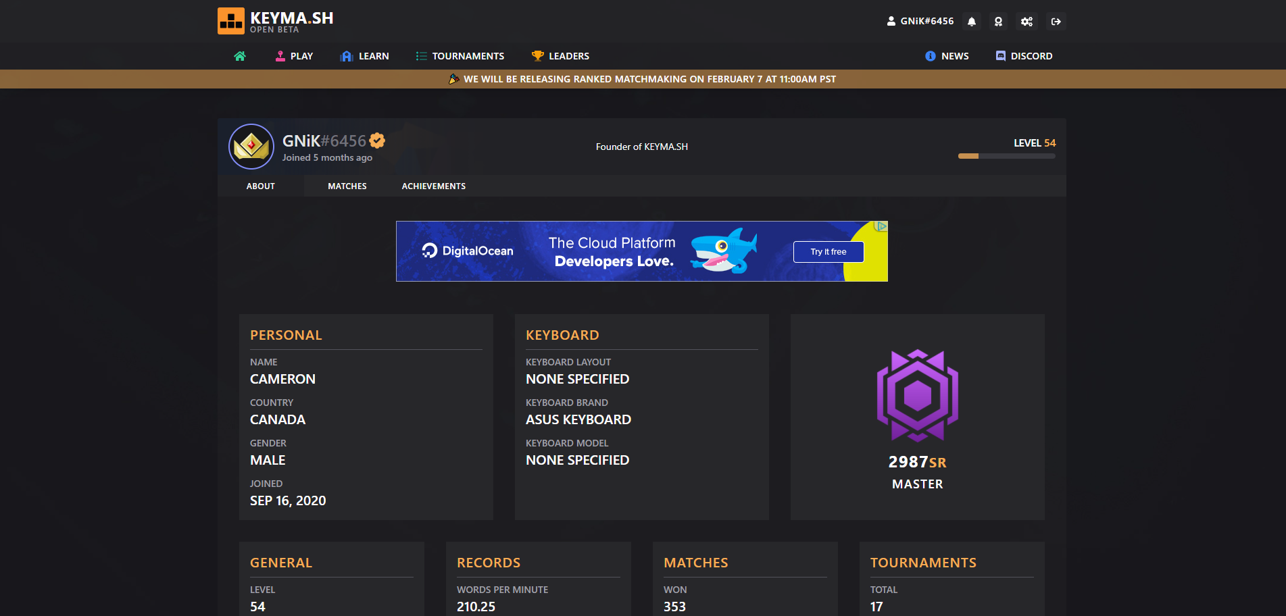The height and width of the screenshot is (616, 1286).
Task: Click the words per minute value 210.25
Action: point(476,607)
